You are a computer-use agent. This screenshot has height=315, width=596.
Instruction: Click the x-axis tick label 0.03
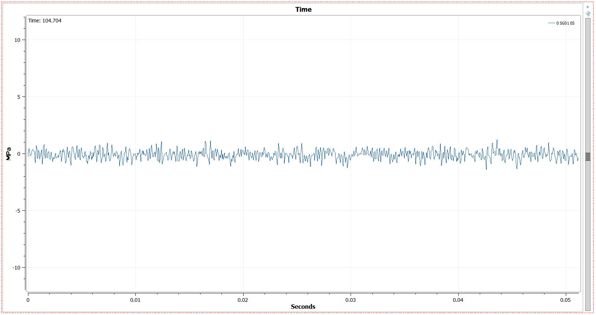coord(351,300)
